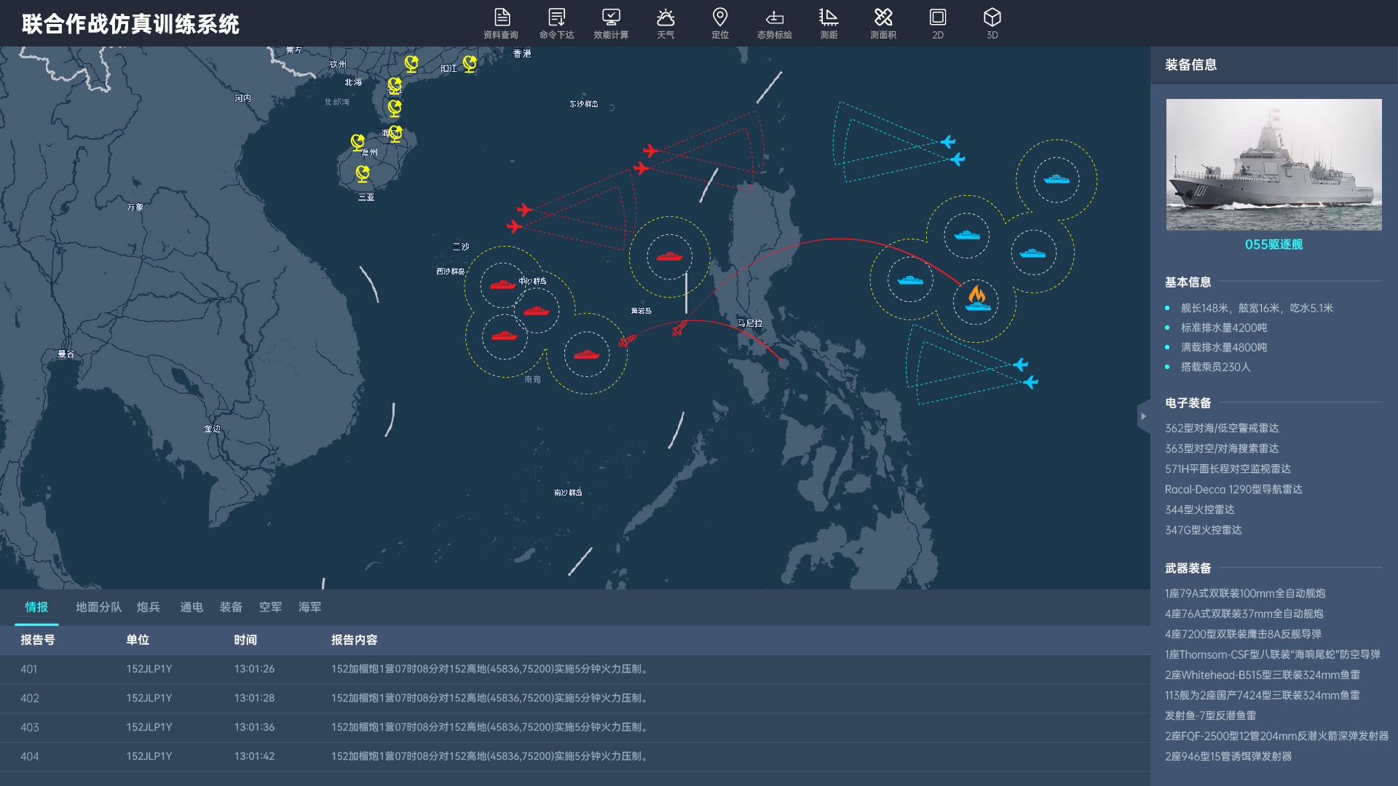Choose the 测面积 area measurement tool
Screen dimensions: 1398x786
click(882, 23)
